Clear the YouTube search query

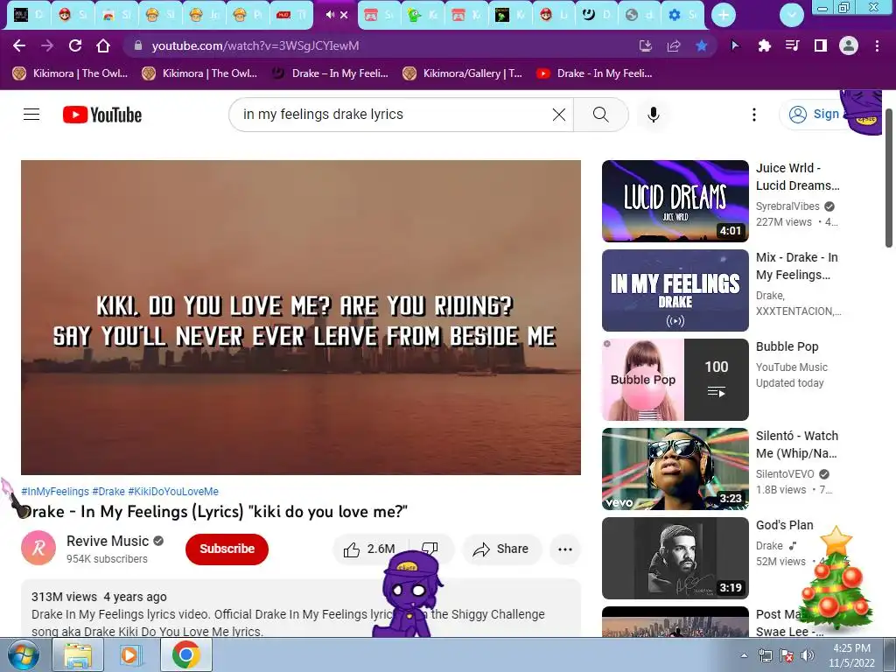(559, 115)
